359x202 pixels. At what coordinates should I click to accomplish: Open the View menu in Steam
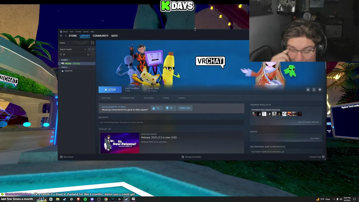coord(72,32)
